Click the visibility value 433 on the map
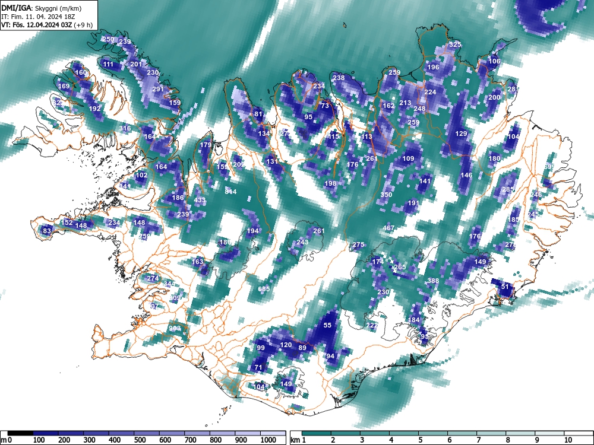 [200, 200]
